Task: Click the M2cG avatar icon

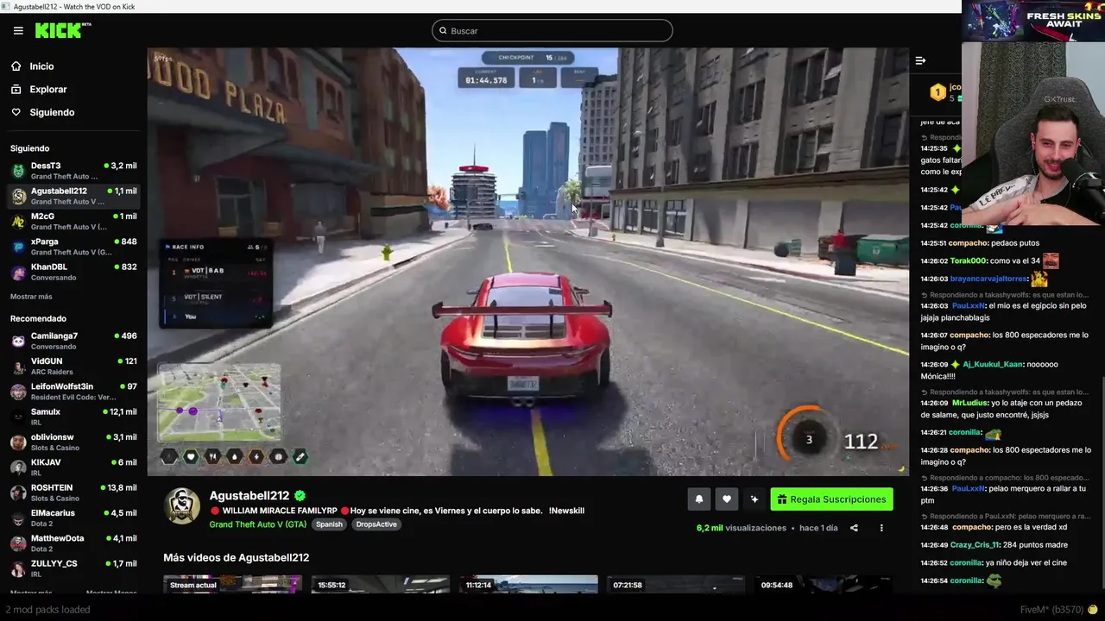Action: click(18, 222)
